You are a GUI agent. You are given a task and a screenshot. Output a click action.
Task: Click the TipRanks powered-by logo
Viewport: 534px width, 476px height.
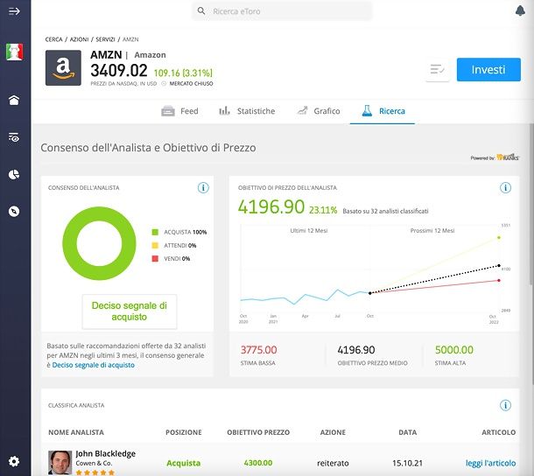coord(507,157)
